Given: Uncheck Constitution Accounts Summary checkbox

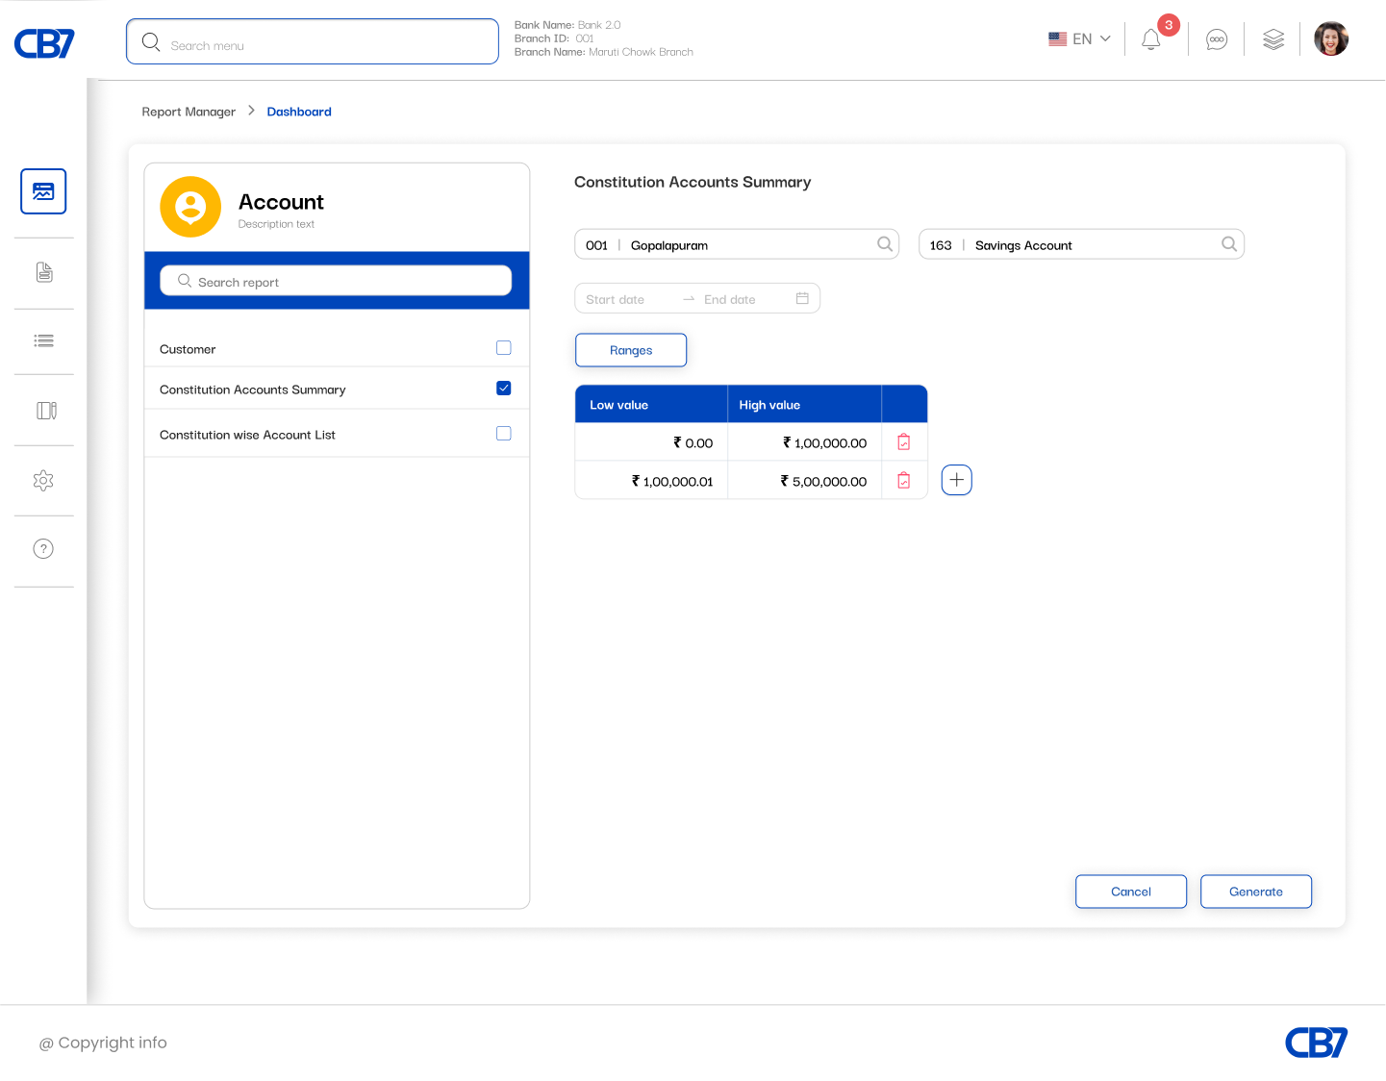Looking at the screenshot, I should pyautogui.click(x=504, y=389).
